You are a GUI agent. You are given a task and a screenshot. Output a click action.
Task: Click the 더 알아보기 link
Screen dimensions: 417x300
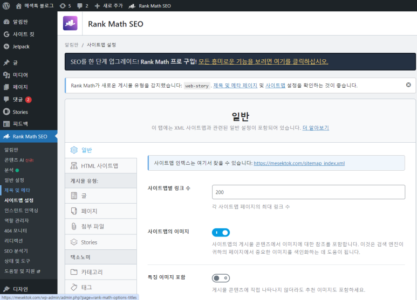[x=316, y=128]
